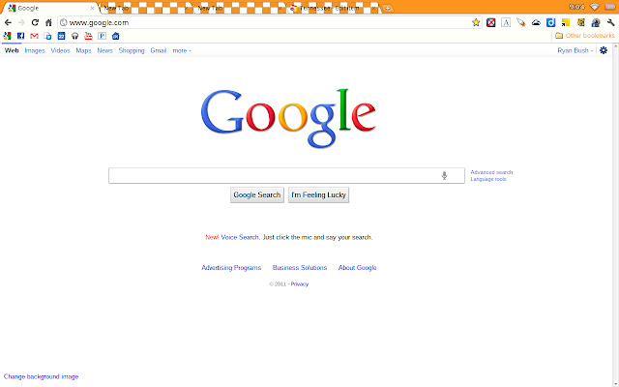Follow the Voice Search link
The height and width of the screenshot is (387, 619).
[x=240, y=237]
